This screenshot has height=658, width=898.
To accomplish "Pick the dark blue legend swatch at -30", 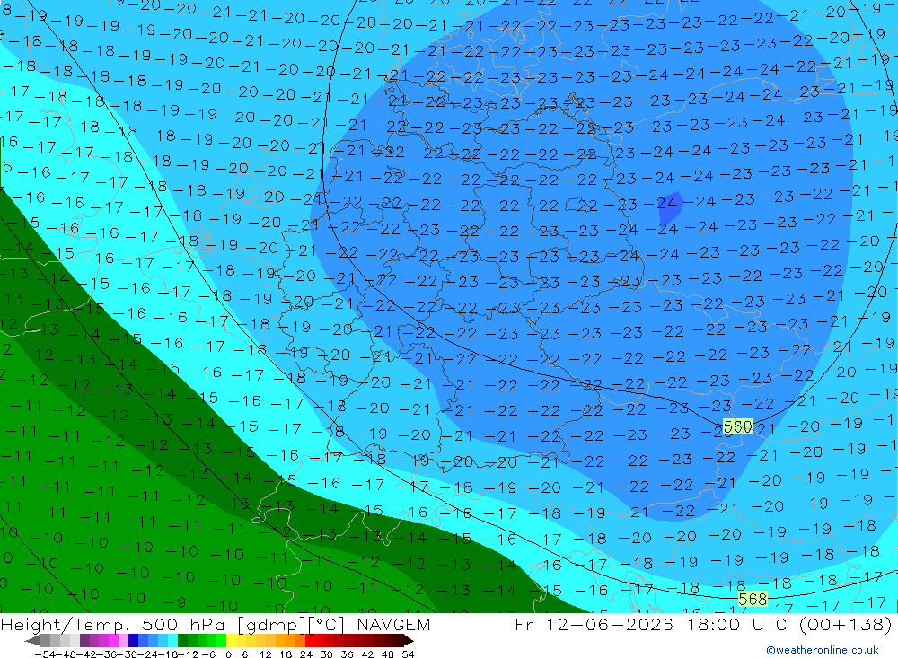I will coord(133,640).
